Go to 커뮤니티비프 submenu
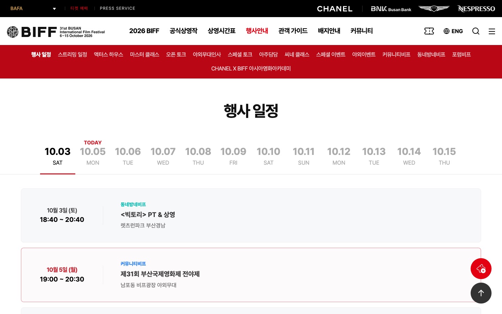 pyautogui.click(x=396, y=54)
